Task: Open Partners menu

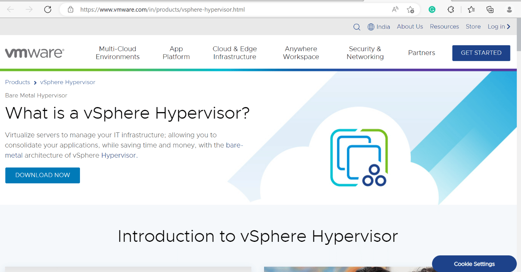Action: 422,53
